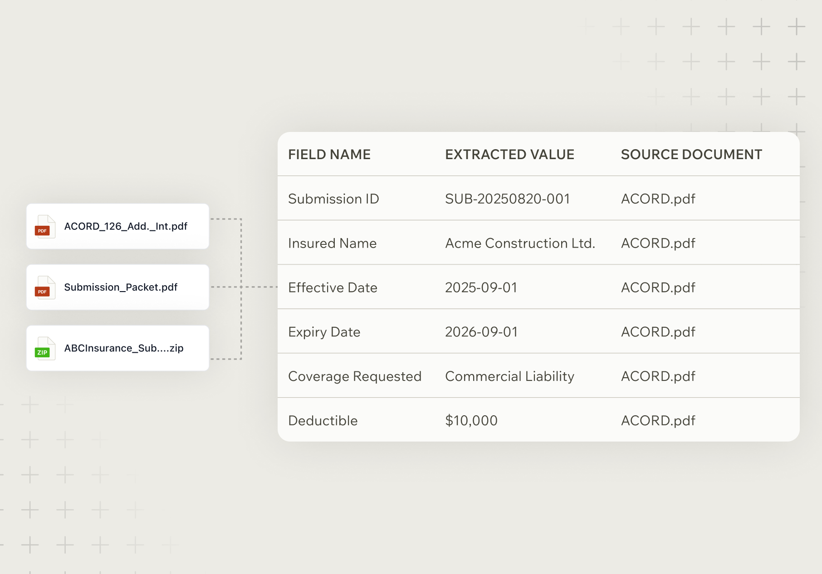
Task: Select the ABCInsurance_Sub....zip file name
Action: pyautogui.click(x=124, y=348)
